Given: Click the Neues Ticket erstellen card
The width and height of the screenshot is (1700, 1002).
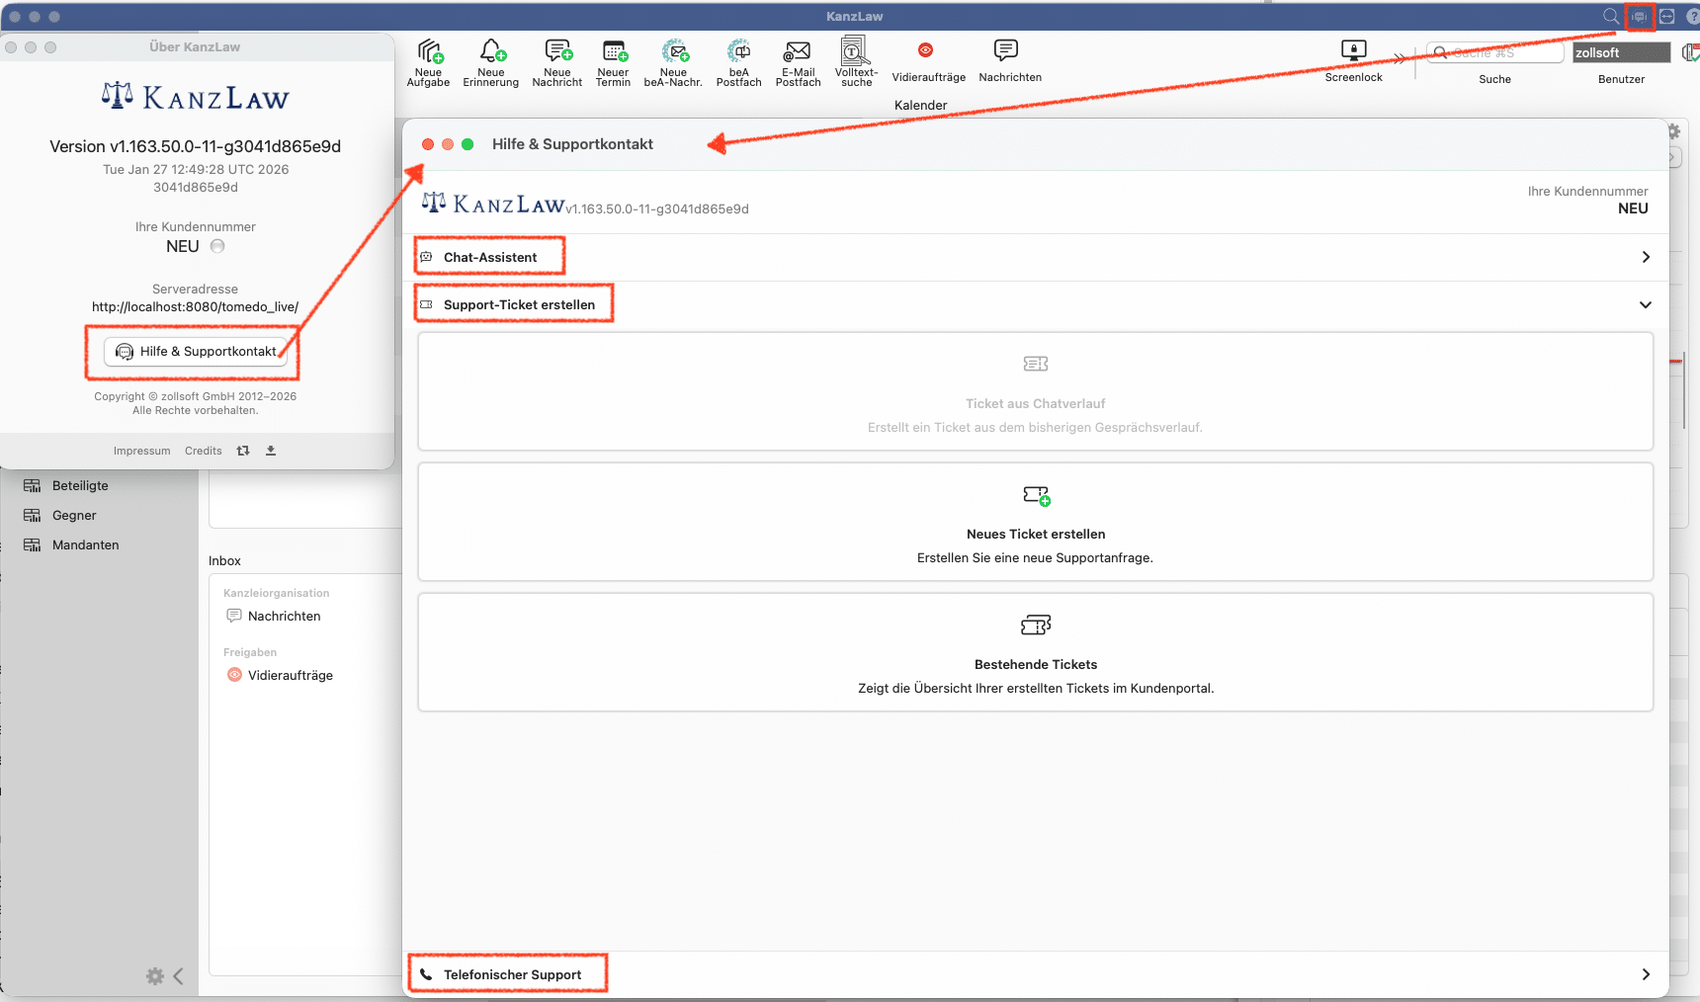Looking at the screenshot, I should click(1035, 522).
